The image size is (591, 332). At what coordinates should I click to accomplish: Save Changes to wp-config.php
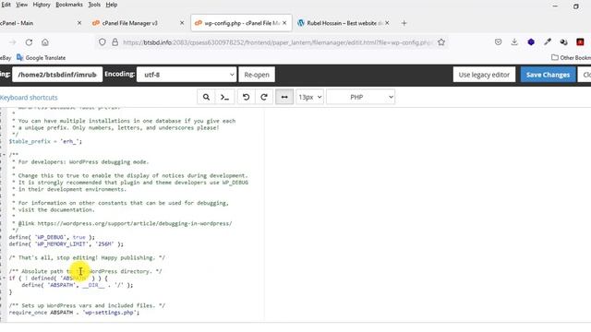point(548,75)
